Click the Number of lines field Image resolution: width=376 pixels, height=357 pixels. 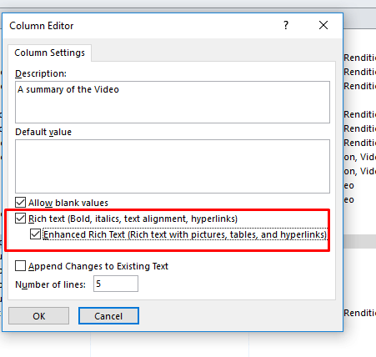click(116, 284)
